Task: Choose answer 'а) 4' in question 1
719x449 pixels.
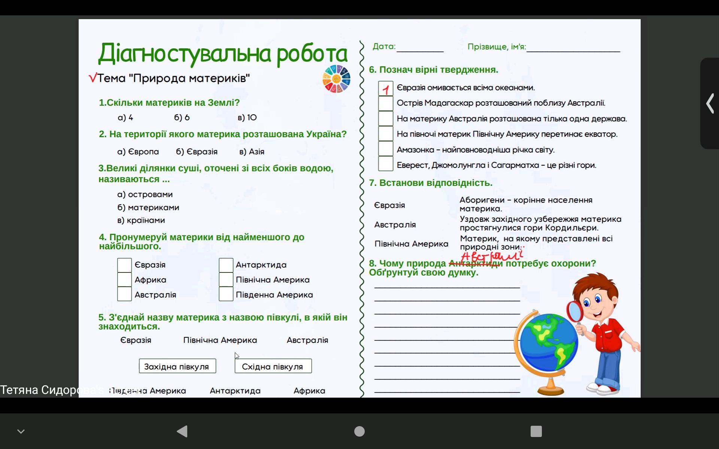Action: click(125, 118)
